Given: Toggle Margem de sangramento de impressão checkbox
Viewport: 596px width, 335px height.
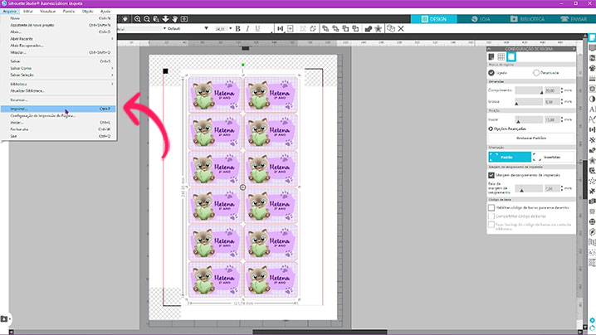Looking at the screenshot, I should point(491,175).
